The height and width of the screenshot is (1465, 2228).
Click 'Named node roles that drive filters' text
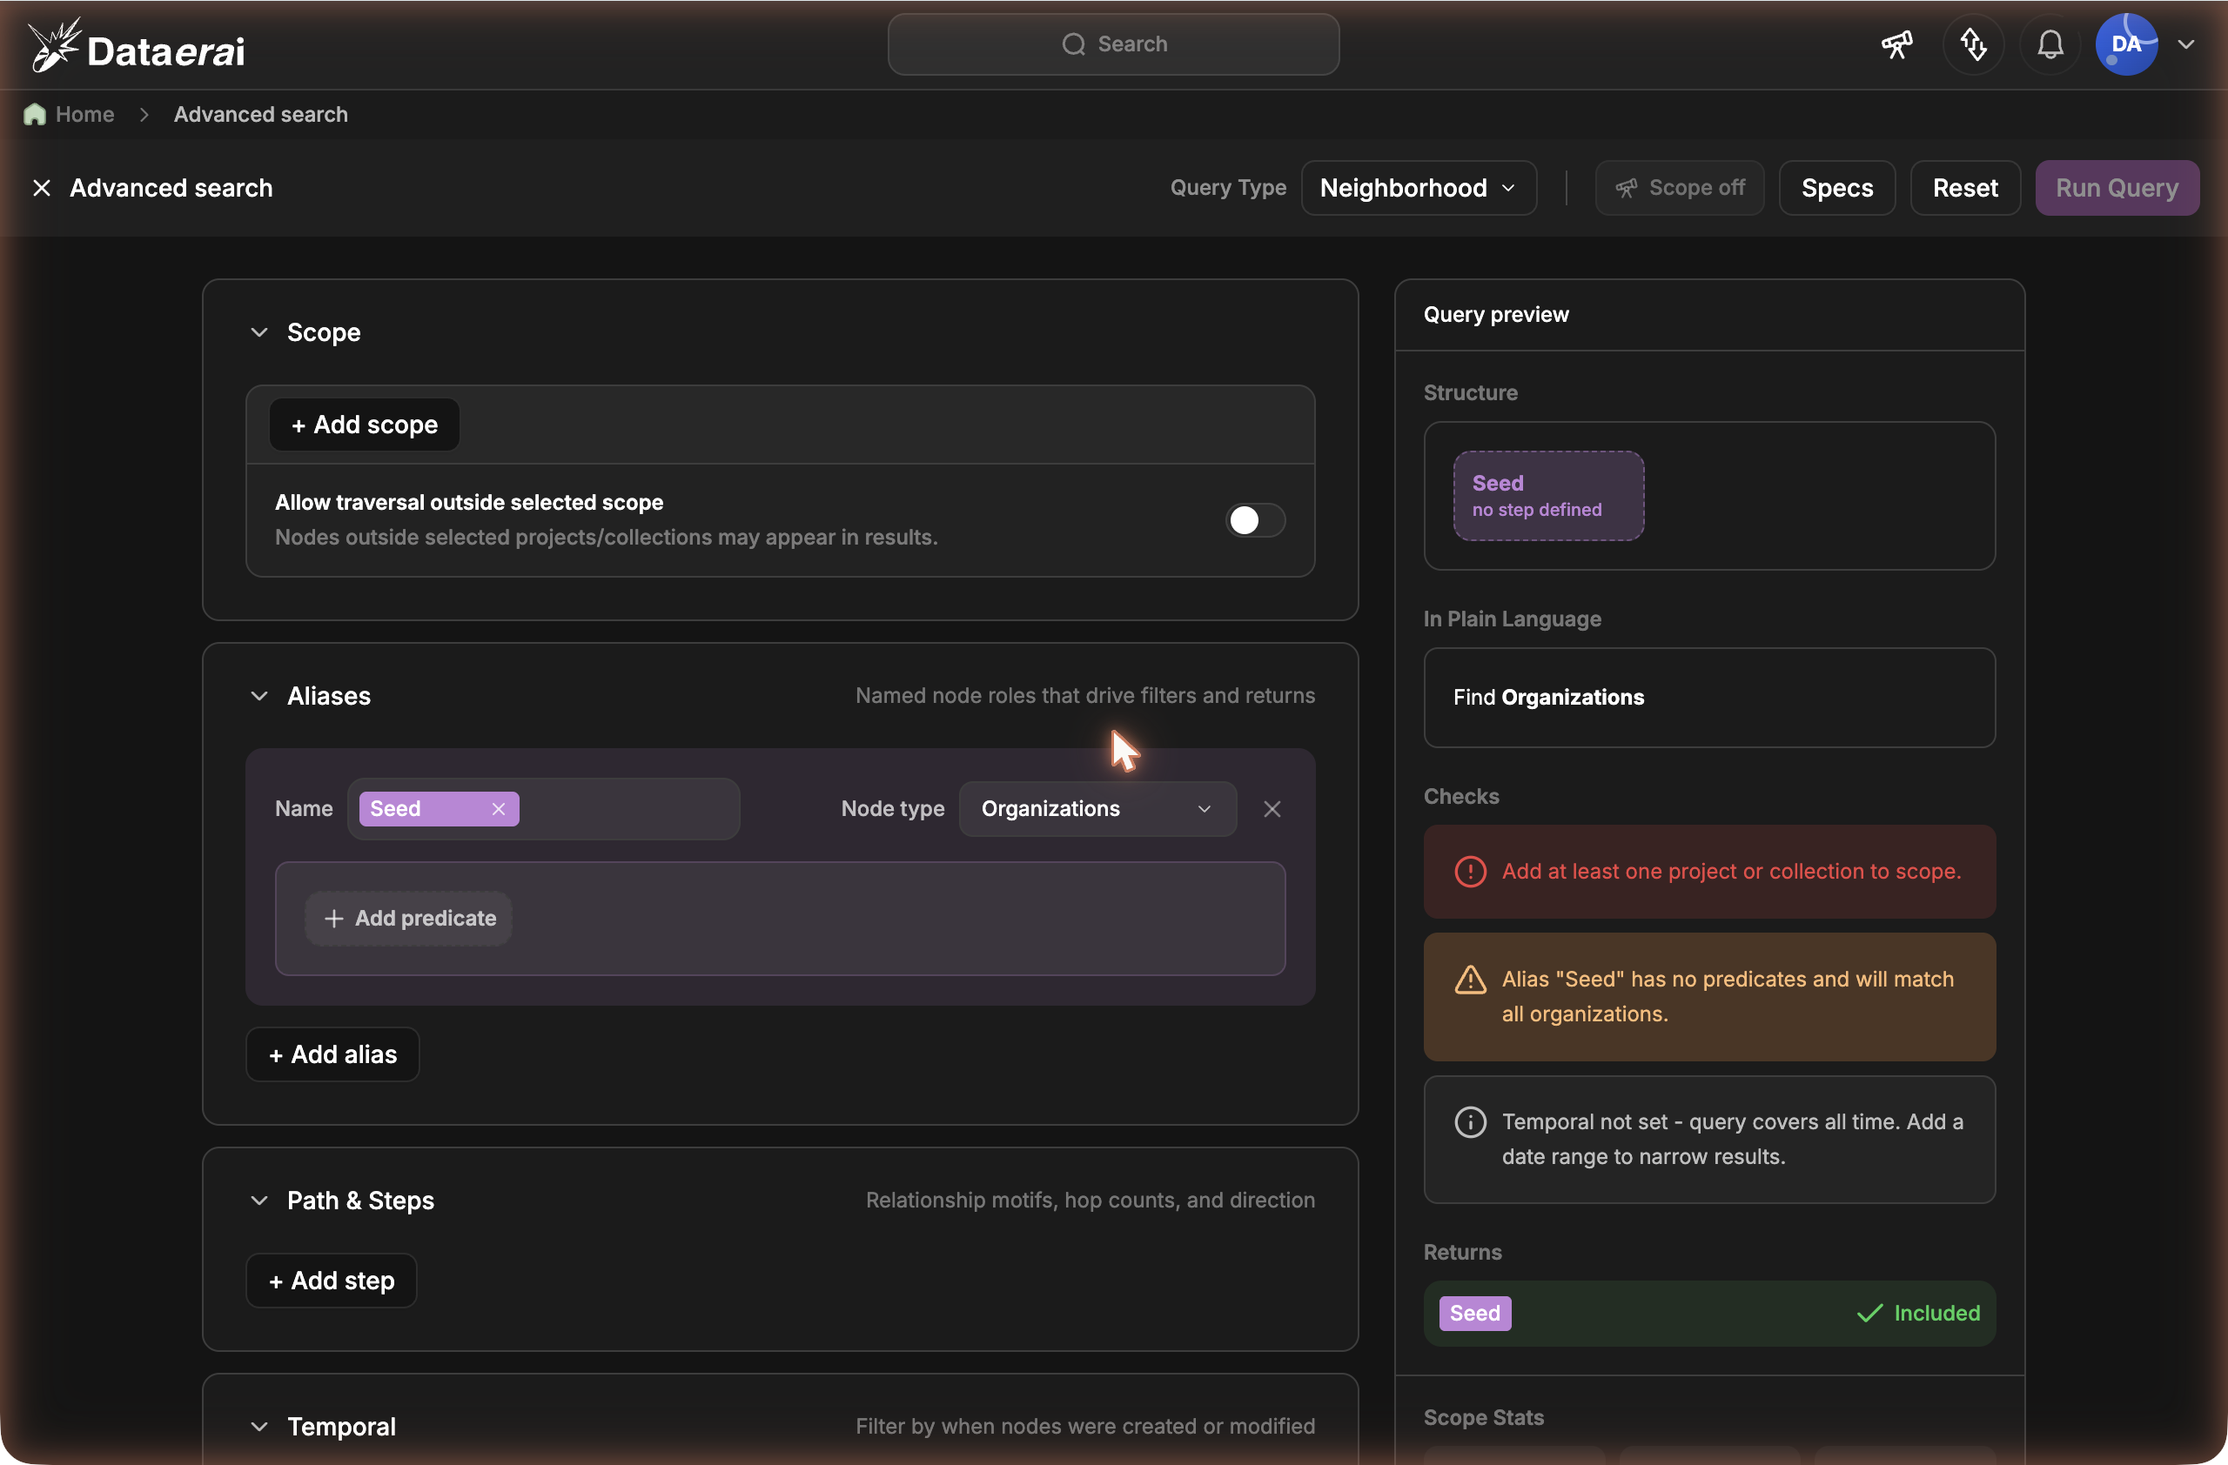click(1085, 696)
